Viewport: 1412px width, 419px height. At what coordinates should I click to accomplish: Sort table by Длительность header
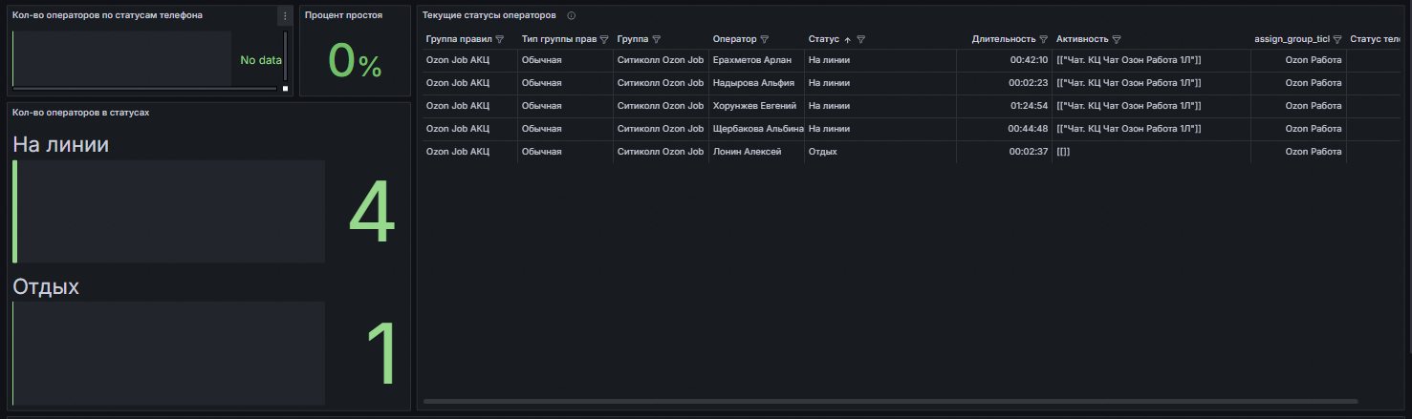point(1003,39)
